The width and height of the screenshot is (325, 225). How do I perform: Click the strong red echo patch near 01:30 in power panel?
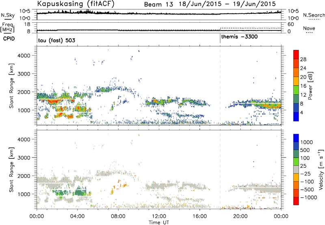pyautogui.click(x=54, y=101)
